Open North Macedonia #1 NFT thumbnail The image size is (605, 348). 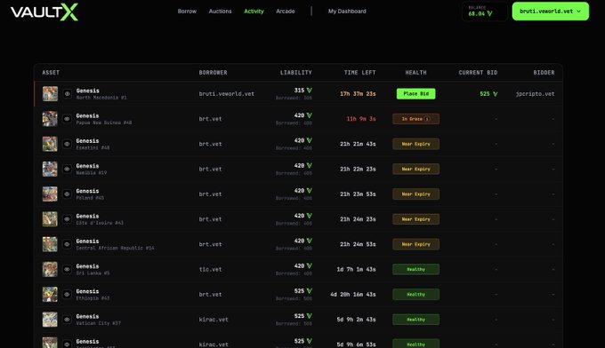click(50, 93)
